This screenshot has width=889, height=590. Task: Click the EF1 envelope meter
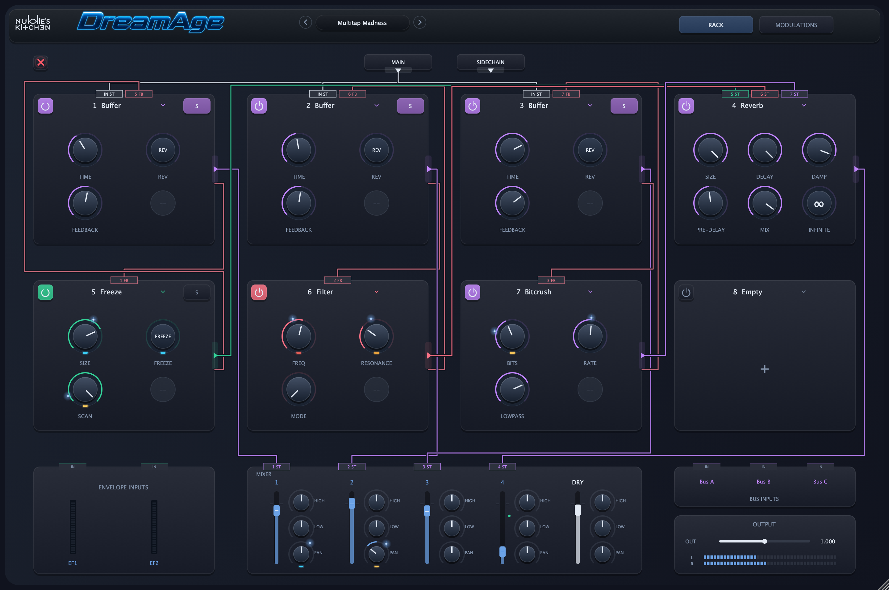click(x=73, y=527)
